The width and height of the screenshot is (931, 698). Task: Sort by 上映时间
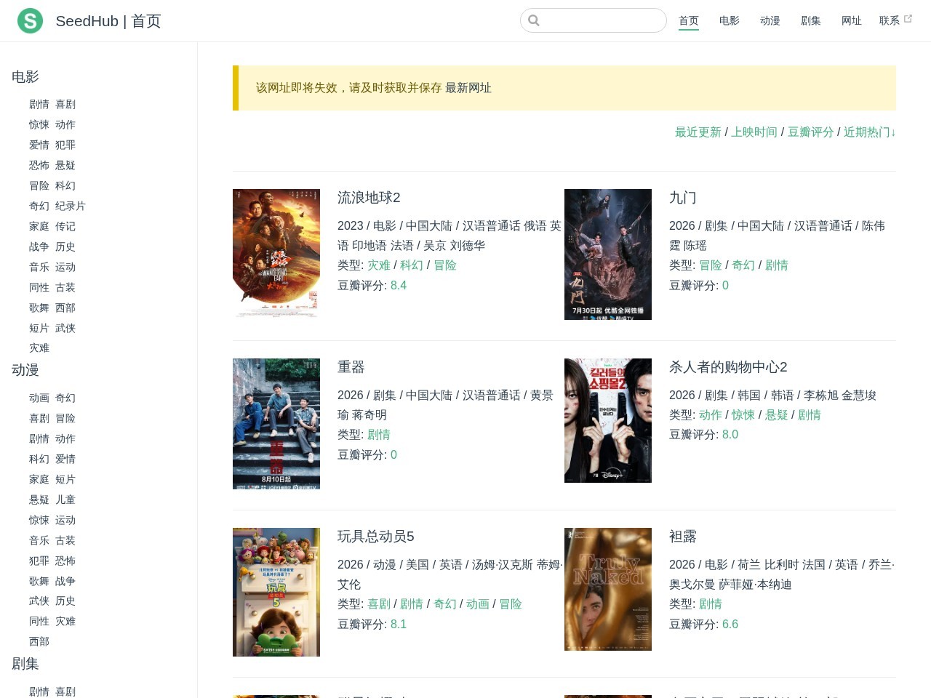tap(754, 132)
